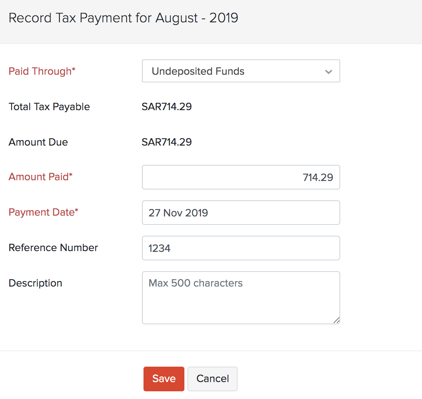Click the Description text area

241,297
